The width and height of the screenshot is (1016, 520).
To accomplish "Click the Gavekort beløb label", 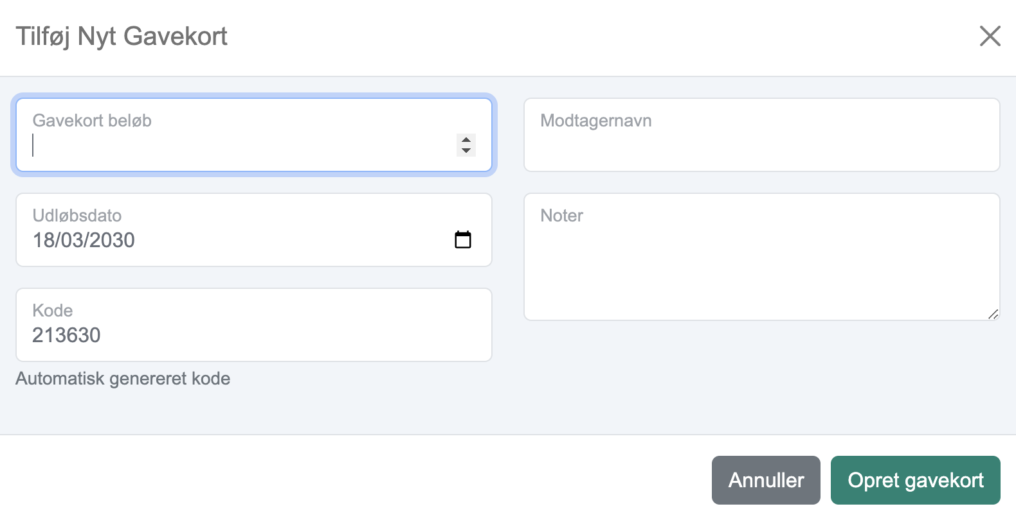I will [92, 121].
